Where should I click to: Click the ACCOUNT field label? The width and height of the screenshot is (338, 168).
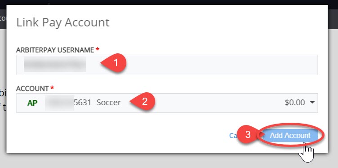(32, 89)
